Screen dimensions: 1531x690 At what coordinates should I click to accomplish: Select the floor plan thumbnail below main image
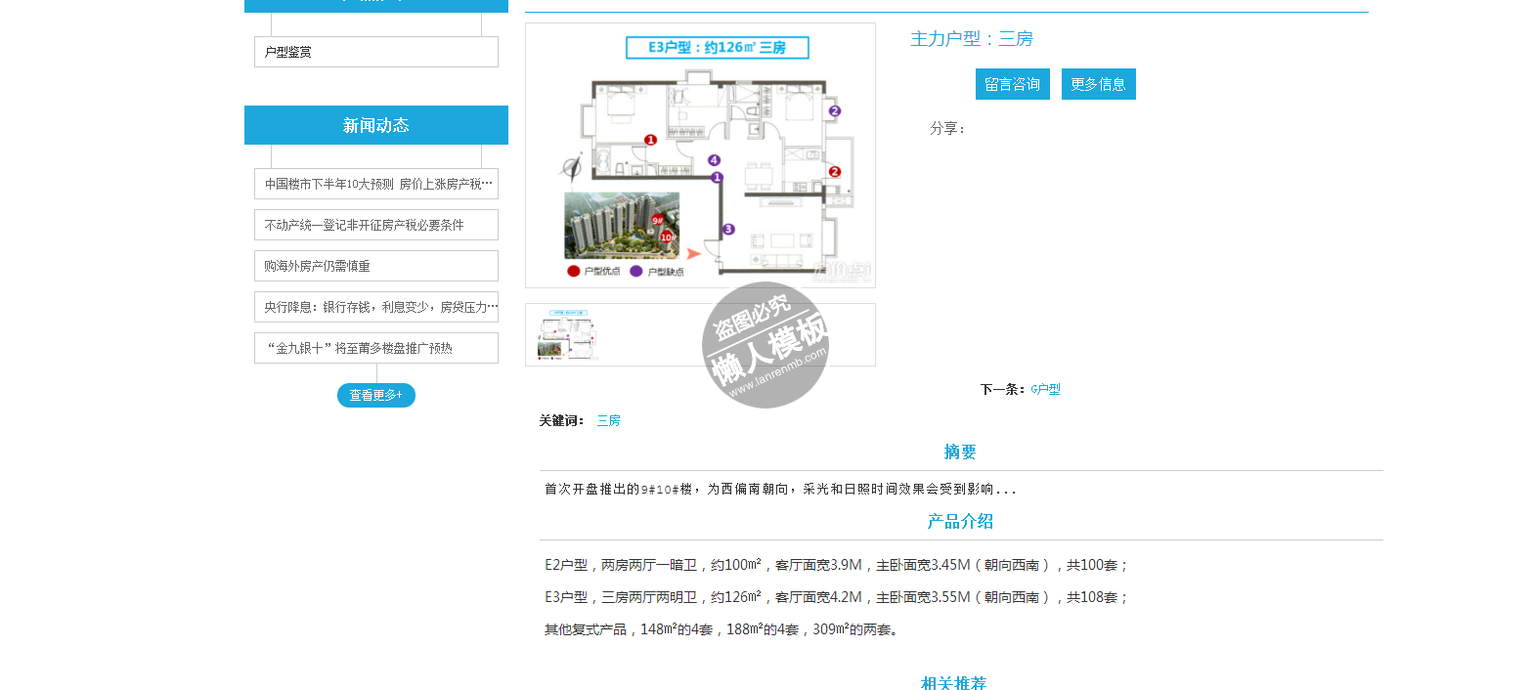click(x=568, y=335)
